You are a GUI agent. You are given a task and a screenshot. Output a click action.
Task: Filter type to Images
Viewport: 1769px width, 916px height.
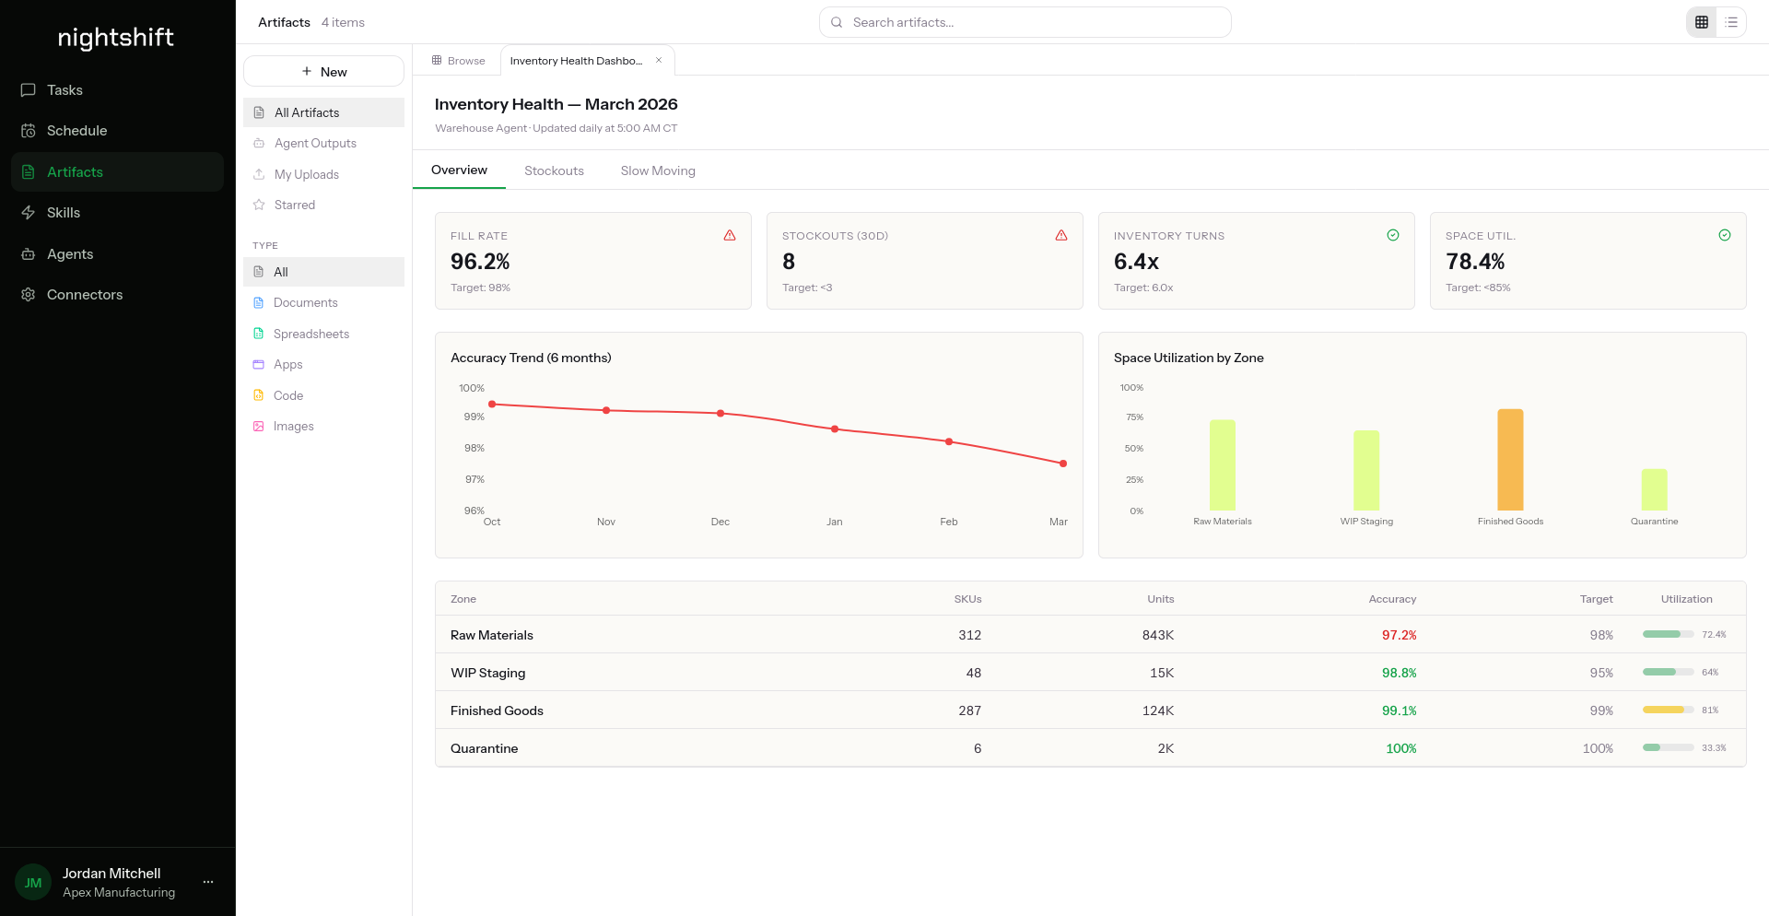click(323, 426)
